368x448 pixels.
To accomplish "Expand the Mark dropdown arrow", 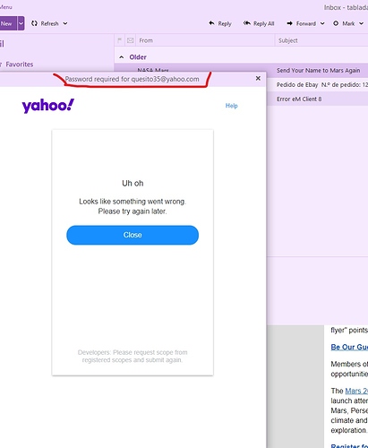I will point(361,23).
